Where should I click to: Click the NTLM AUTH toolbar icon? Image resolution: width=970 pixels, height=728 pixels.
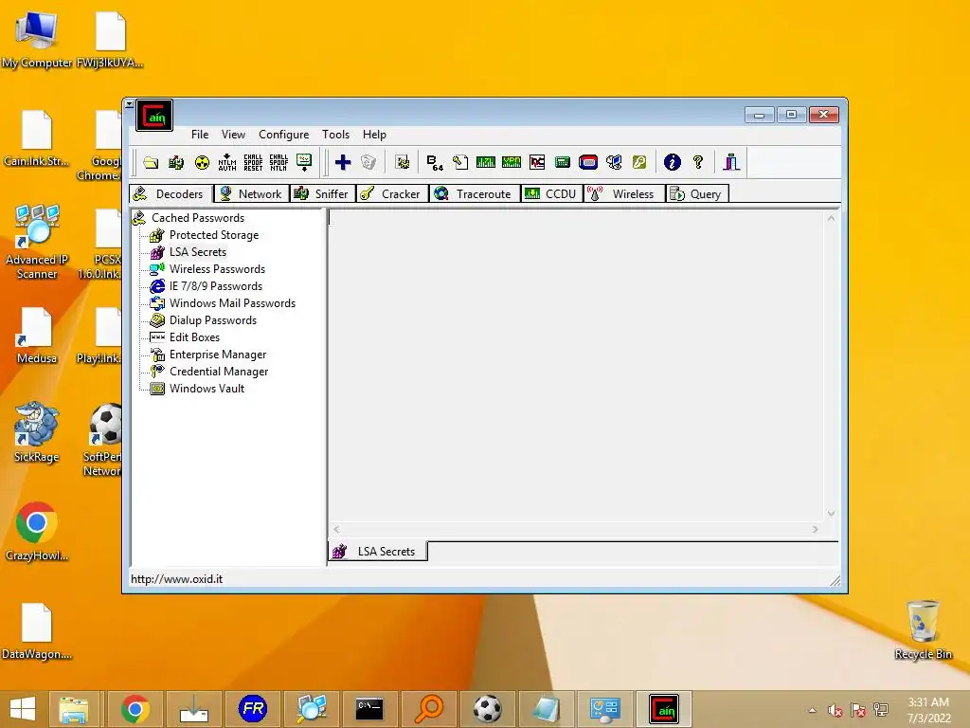(227, 163)
